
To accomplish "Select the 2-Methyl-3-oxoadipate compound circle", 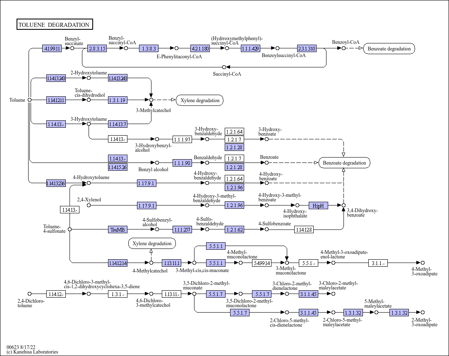I will pos(423,313).
